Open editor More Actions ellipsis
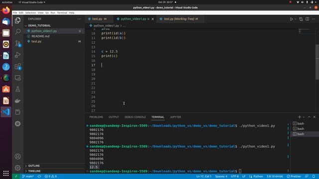 (x=314, y=19)
